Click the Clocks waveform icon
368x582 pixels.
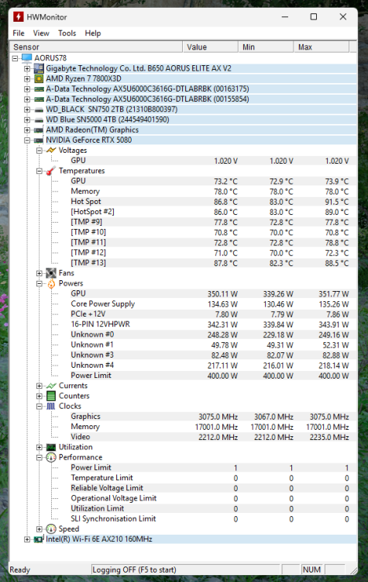click(x=51, y=406)
